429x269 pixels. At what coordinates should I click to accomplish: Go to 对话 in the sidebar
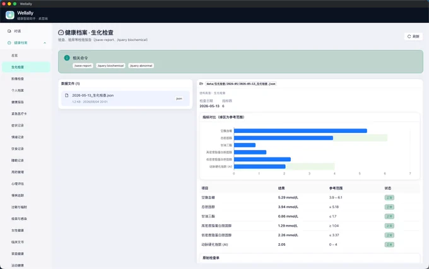pyautogui.click(x=26, y=31)
